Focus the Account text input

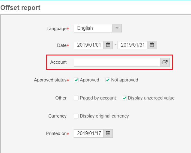pos(117,62)
